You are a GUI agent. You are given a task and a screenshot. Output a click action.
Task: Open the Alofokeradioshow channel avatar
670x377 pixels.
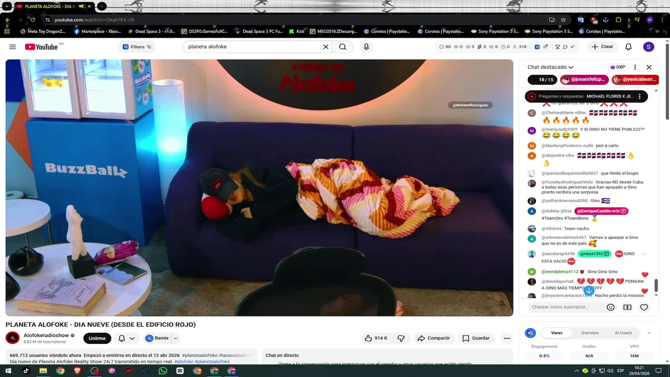click(13, 338)
